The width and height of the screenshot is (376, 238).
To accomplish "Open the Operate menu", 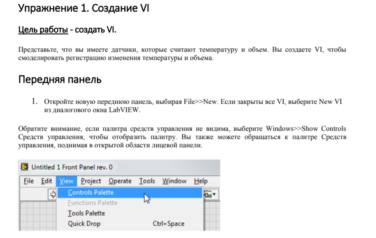I will (120, 181).
